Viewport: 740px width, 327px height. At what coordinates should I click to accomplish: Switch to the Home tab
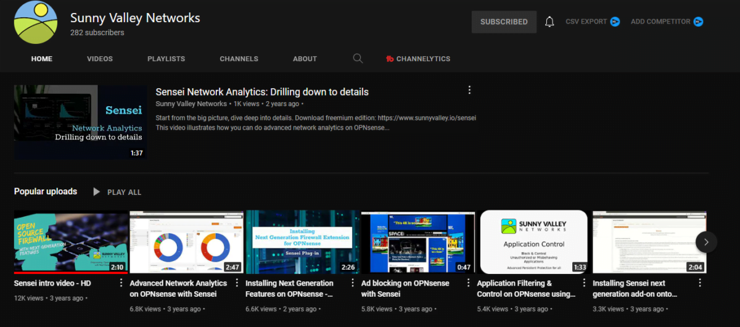(x=42, y=59)
